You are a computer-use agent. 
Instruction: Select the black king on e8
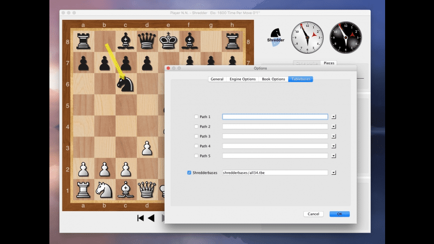click(x=168, y=41)
